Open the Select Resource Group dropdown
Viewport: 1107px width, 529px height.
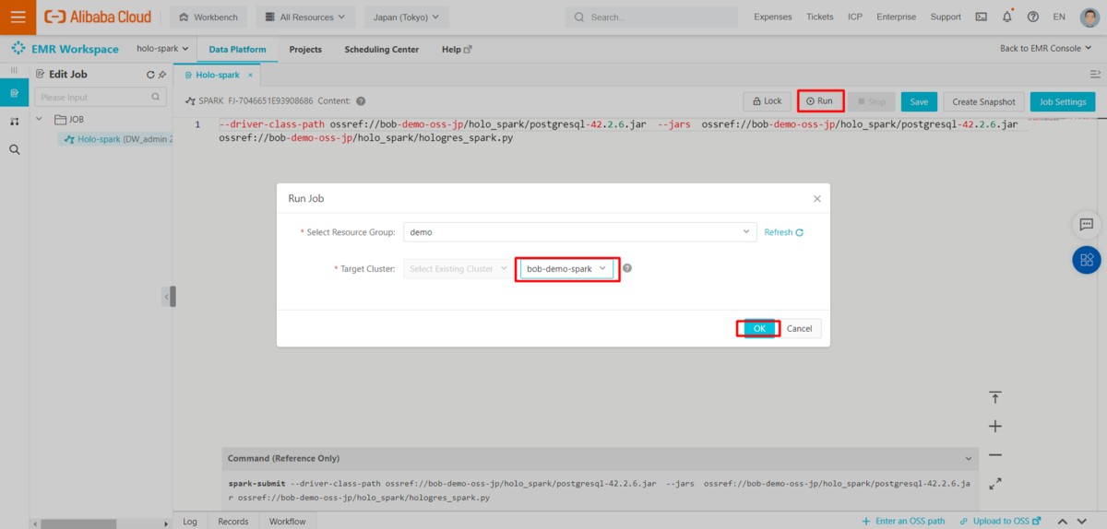click(x=579, y=232)
